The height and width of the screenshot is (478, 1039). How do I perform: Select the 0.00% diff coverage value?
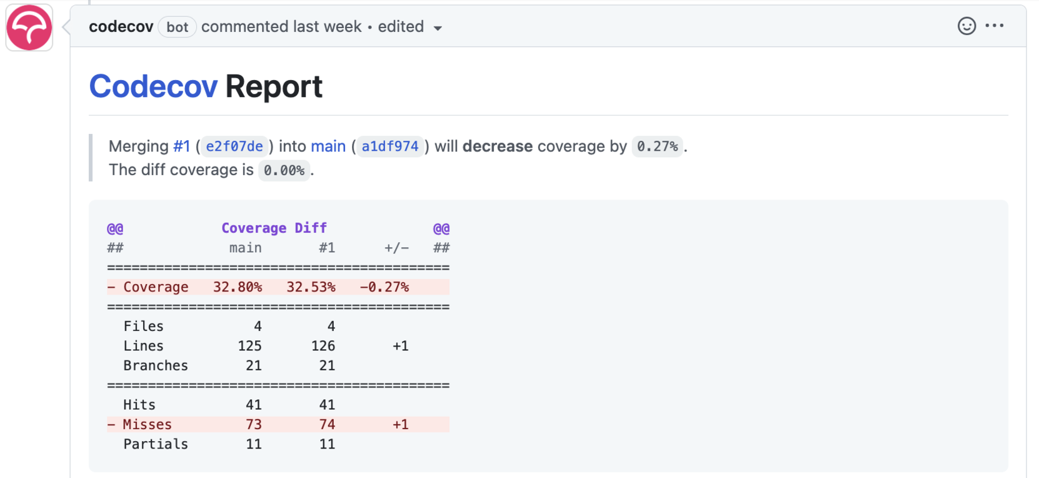284,170
